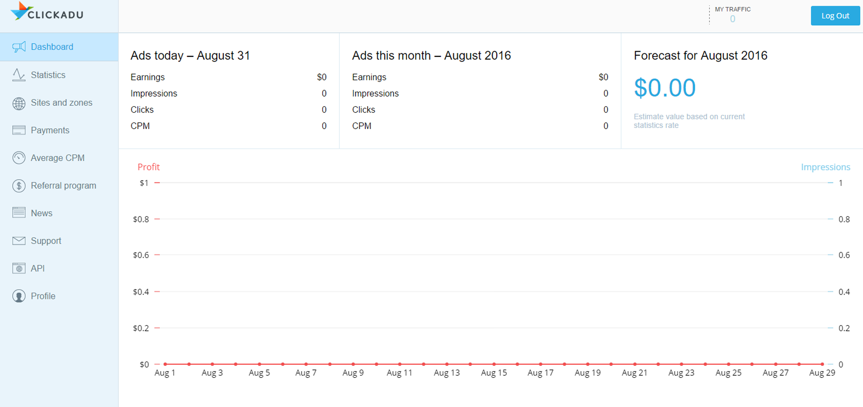Click the Support envelope icon
Viewport: 863px width, 407px height.
pyautogui.click(x=19, y=241)
